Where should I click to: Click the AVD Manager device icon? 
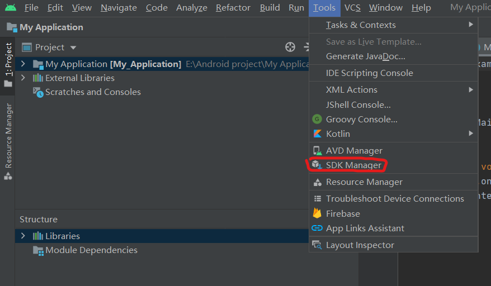[318, 151]
